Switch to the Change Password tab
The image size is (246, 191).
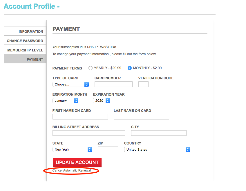tap(25, 41)
